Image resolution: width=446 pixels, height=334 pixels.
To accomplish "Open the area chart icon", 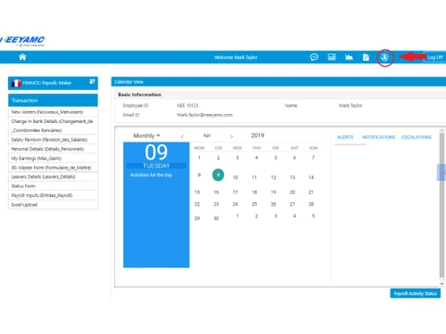I will click(349, 57).
